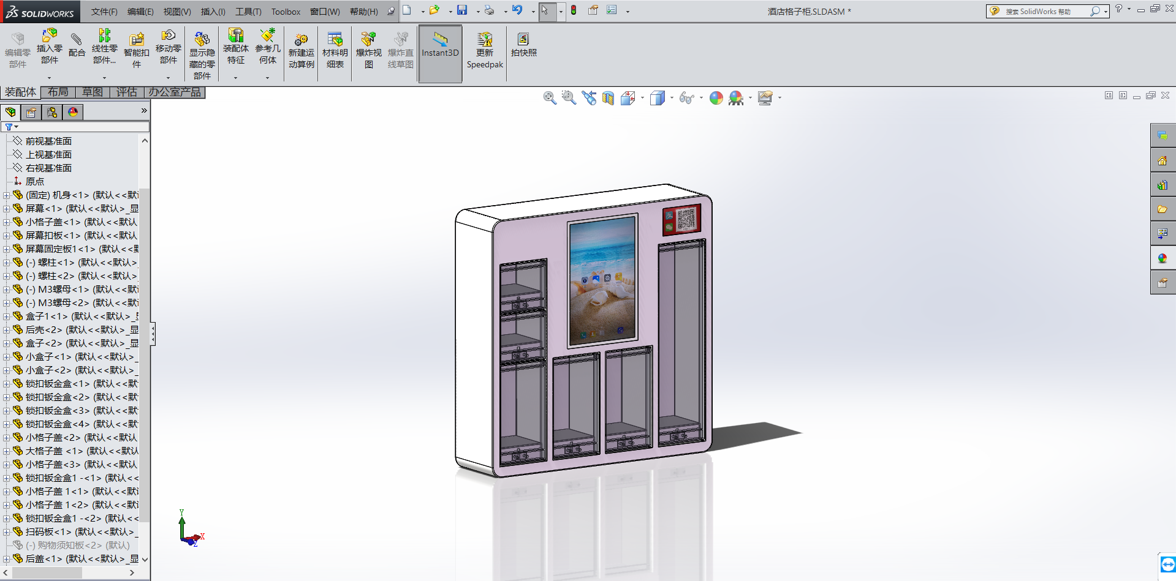The height and width of the screenshot is (581, 1176).
Task: Expand the 盒子1<1> tree node
Action: pos(6,317)
